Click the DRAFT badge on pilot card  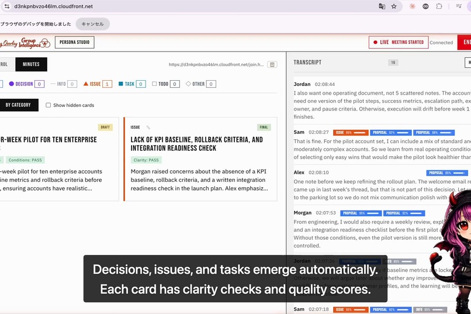tap(105, 127)
